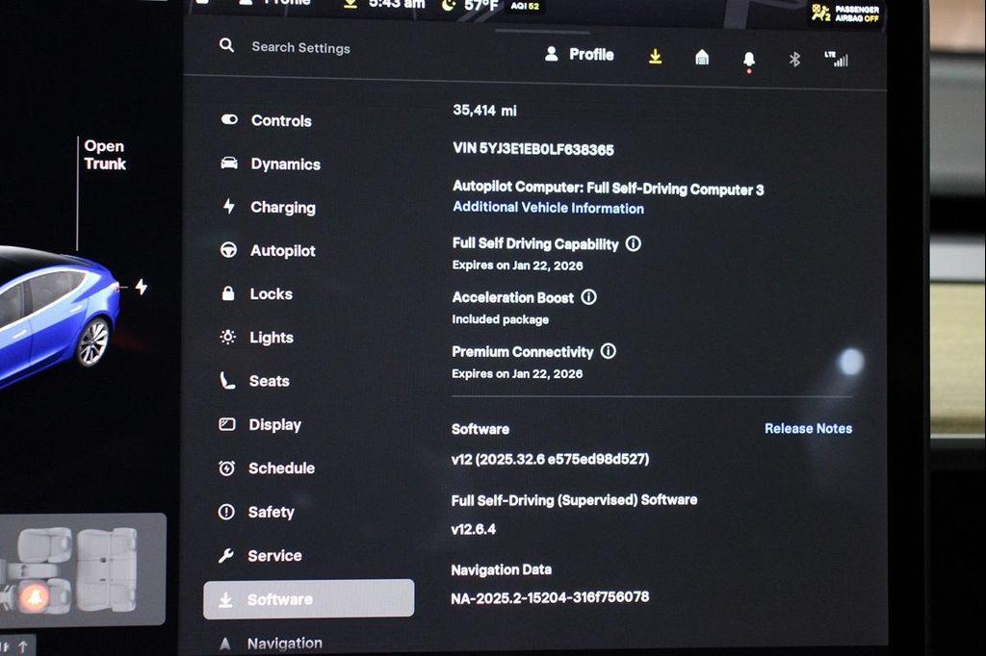Click the Charging lightning bolt icon
This screenshot has height=656, width=986.
(227, 207)
